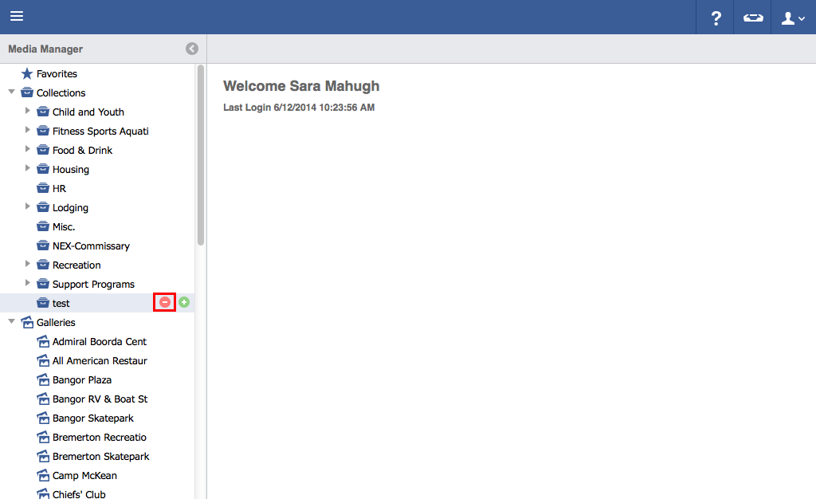Open the Camp McKean gallery
Screen dimensions: 816x499
point(84,476)
